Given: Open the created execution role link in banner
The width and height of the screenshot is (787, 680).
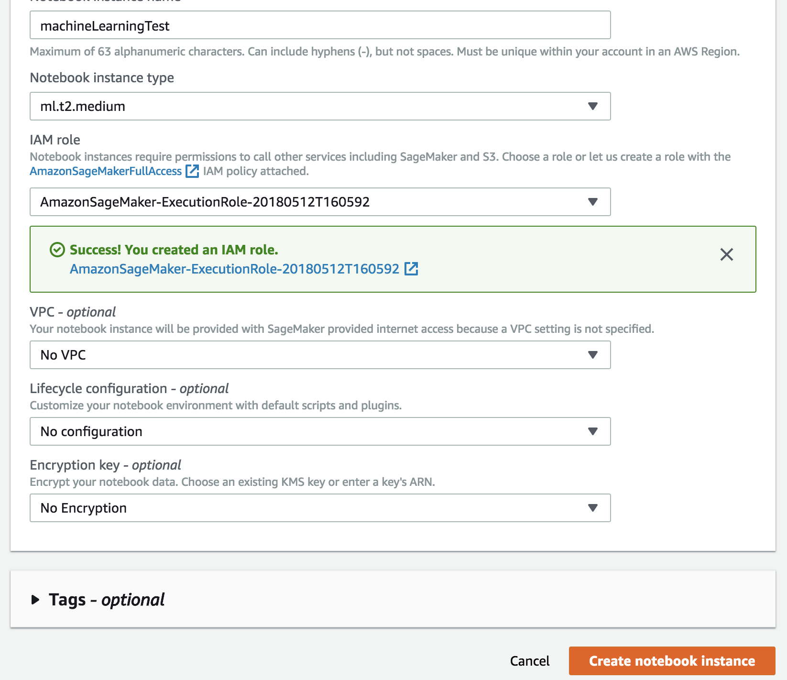Looking at the screenshot, I should (234, 269).
